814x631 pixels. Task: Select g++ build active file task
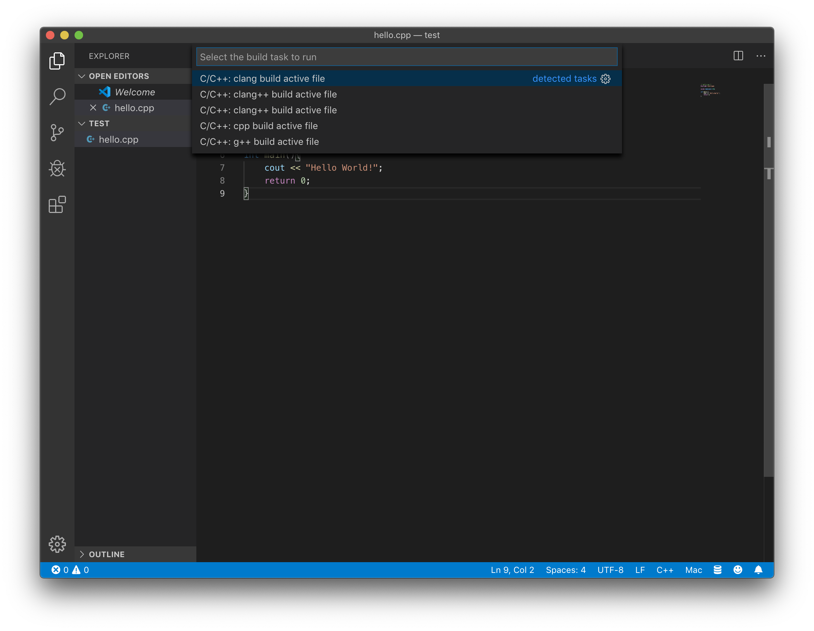pyautogui.click(x=407, y=142)
